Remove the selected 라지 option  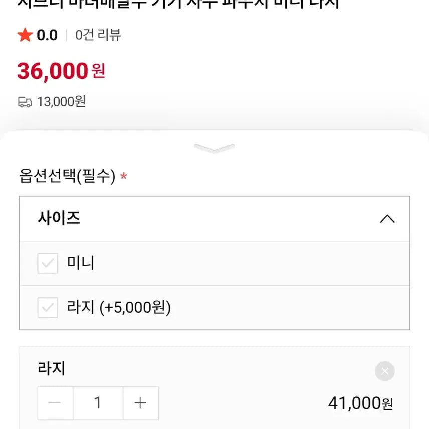pos(384,371)
